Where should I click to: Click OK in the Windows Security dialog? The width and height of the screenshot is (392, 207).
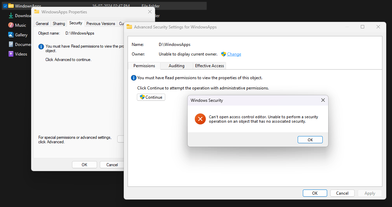tap(310, 139)
